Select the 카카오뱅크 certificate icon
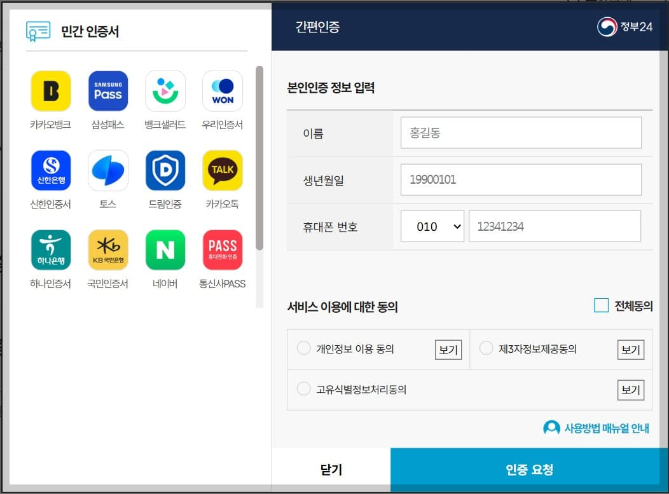The width and height of the screenshot is (669, 494). coord(51,90)
